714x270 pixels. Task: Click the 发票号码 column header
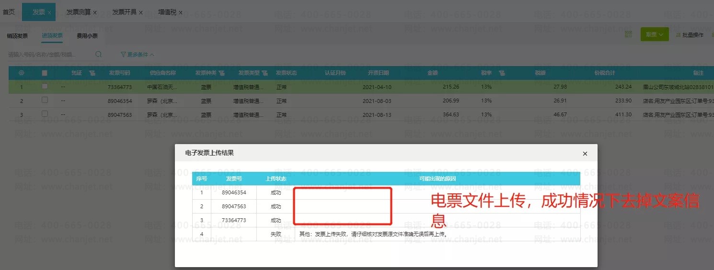[119, 73]
